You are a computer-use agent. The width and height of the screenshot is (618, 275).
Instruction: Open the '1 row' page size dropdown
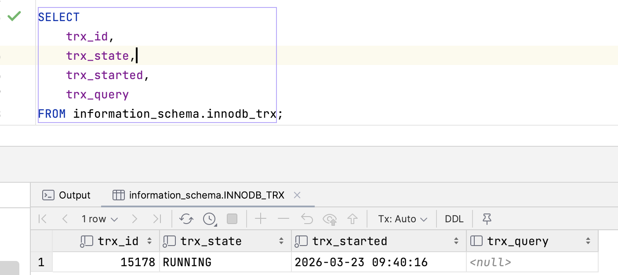point(100,219)
